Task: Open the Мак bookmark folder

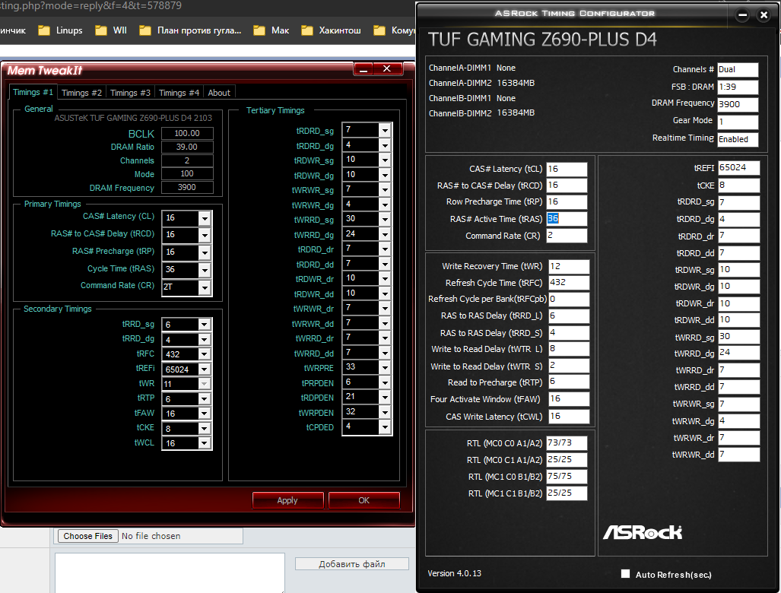Action: (271, 30)
